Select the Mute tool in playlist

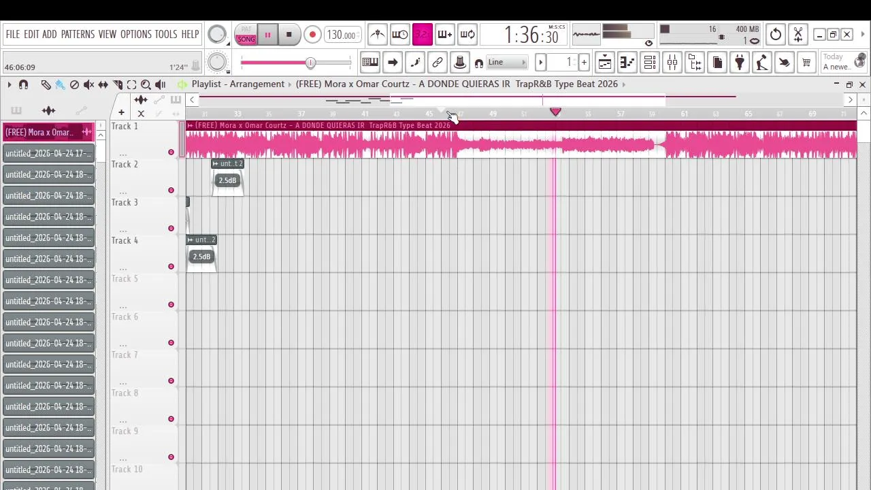click(88, 84)
